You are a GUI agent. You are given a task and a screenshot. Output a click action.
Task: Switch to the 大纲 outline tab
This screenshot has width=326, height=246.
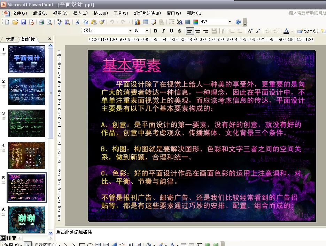pos(10,39)
